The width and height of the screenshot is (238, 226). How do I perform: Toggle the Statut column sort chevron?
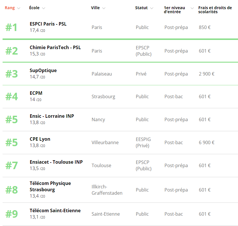click(152, 8)
